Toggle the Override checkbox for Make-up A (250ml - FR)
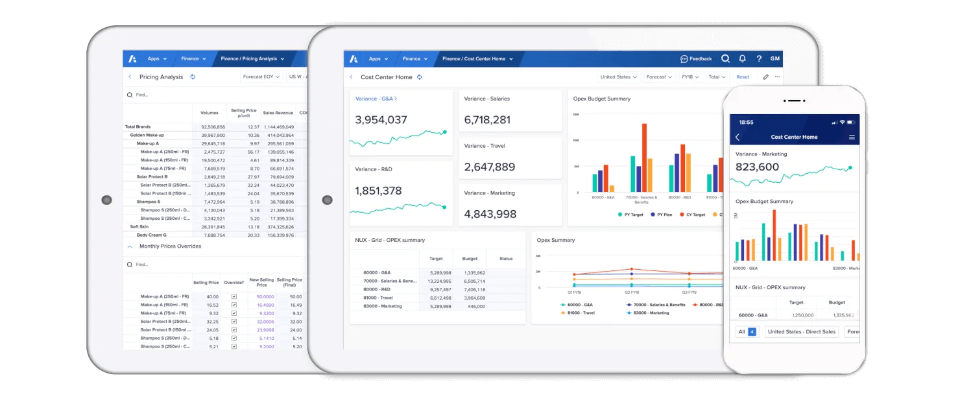Screen dimensions: 960x393 coord(234,296)
